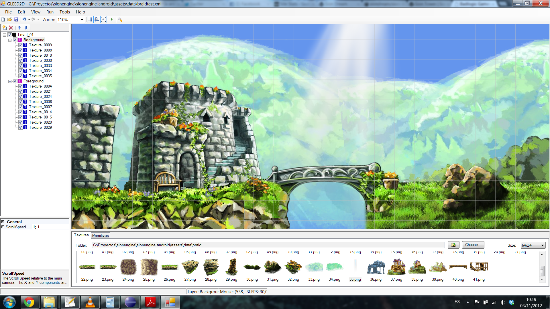
Task: Uncheck Texture_0009 visibility
Action: tap(21, 45)
